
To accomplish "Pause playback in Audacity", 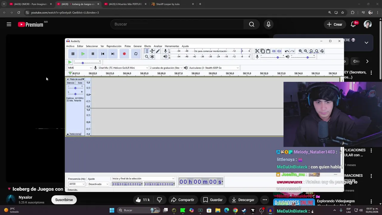I will [73, 54].
